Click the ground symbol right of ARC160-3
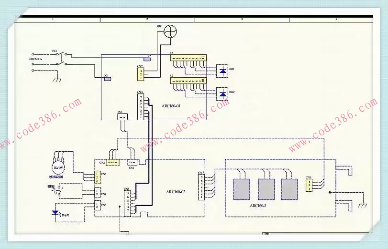This screenshot has width=388, height=249. click(x=363, y=205)
